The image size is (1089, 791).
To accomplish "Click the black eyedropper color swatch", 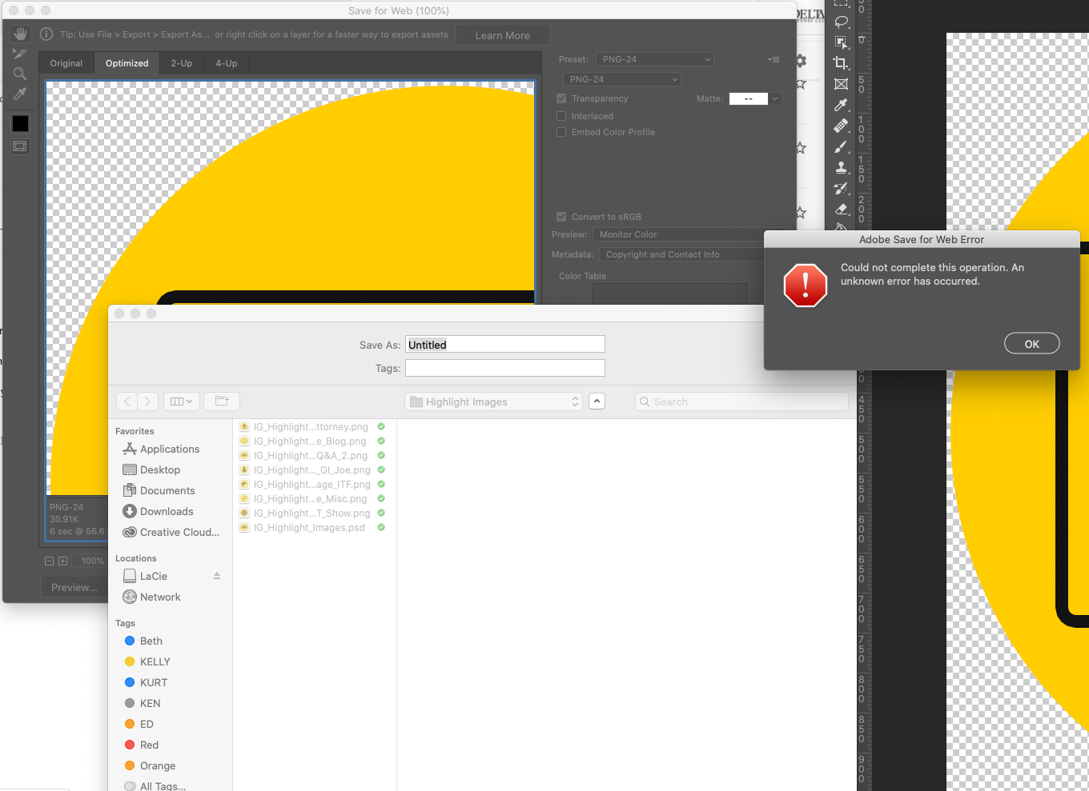I will (x=20, y=123).
